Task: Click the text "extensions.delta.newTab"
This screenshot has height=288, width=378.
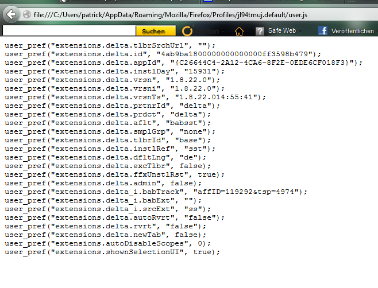Action: point(108,235)
